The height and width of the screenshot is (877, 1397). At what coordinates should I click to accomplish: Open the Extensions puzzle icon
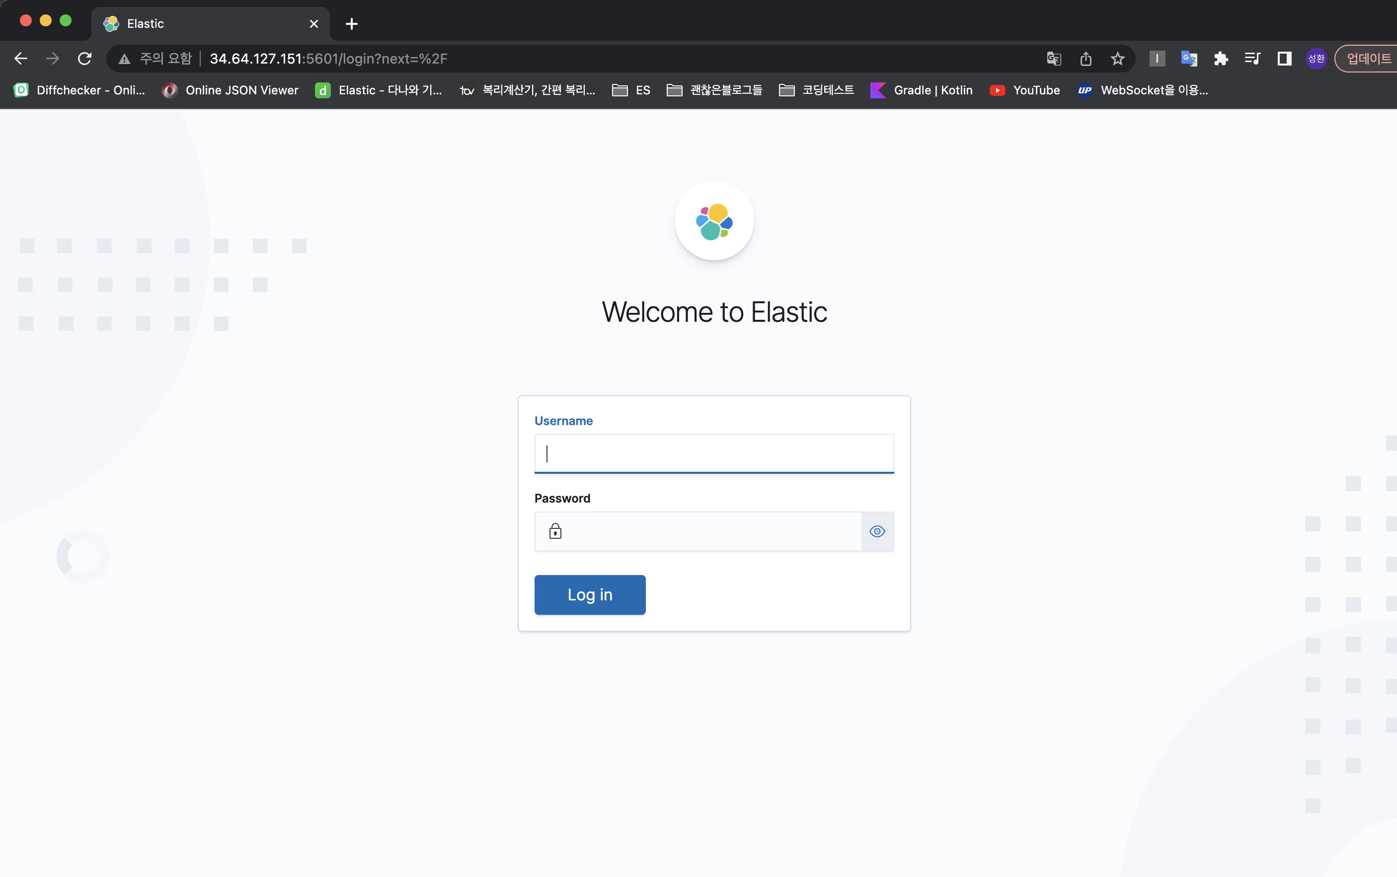(1221, 59)
